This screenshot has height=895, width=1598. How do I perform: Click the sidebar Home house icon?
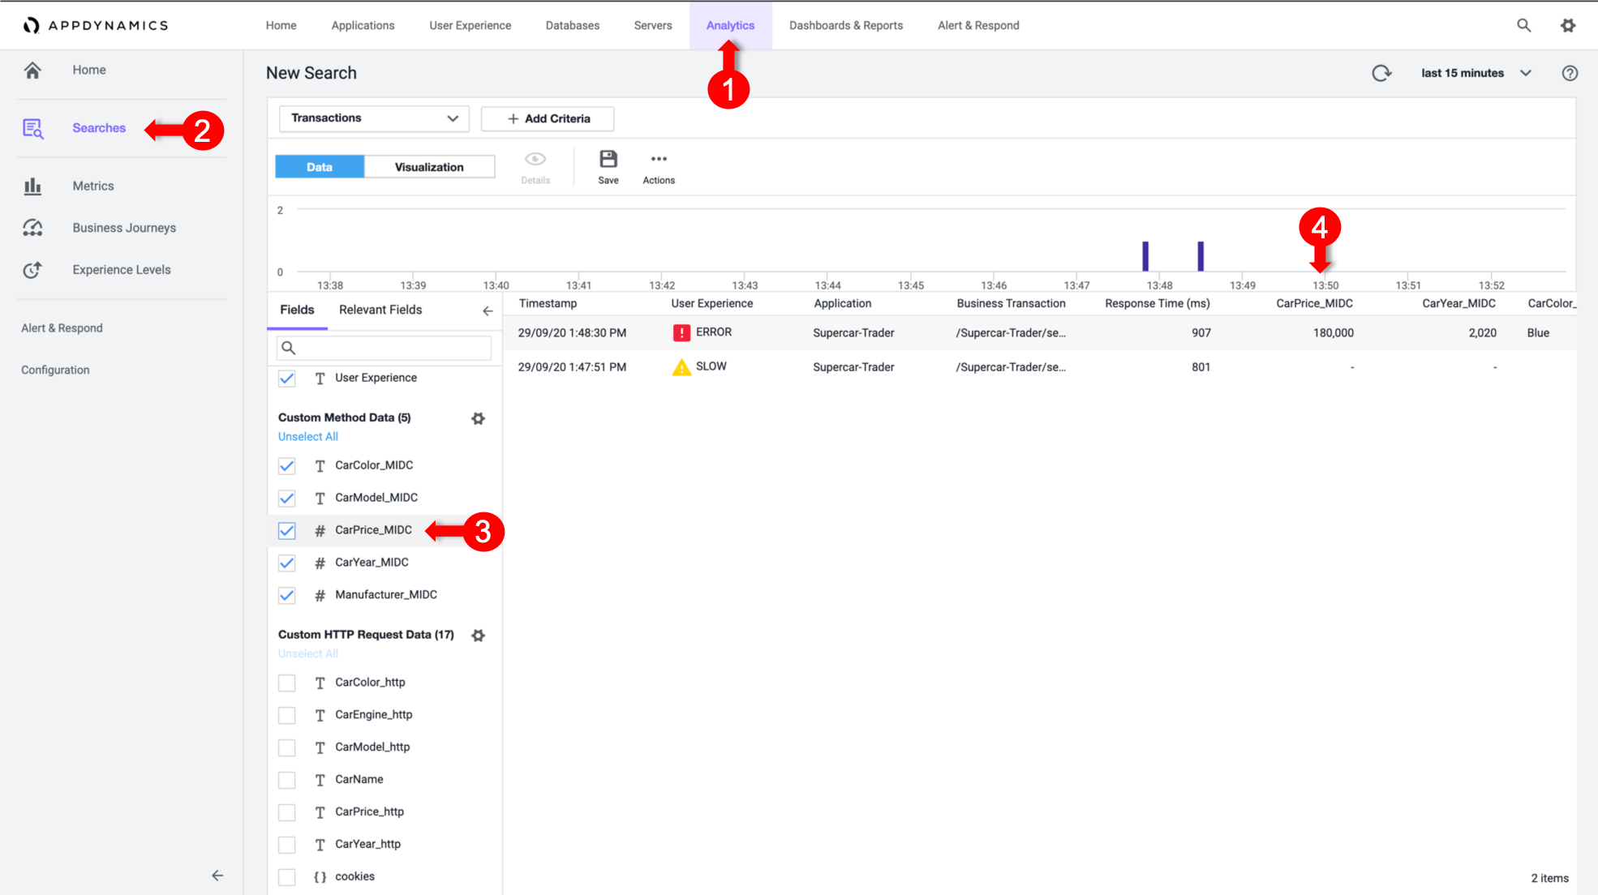click(x=32, y=71)
